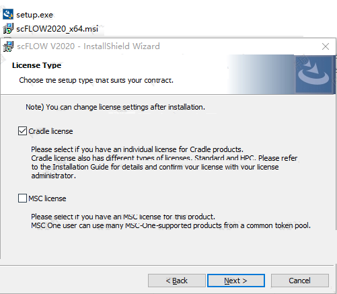The image size is (337, 294).
Task: Close the InstallShield Wizard window
Action: [x=326, y=46]
